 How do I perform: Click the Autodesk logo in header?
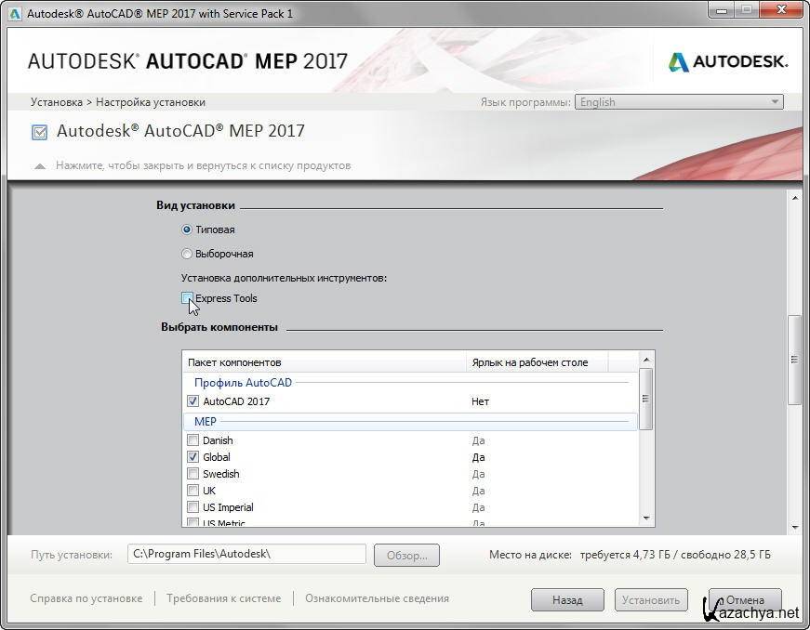728,62
